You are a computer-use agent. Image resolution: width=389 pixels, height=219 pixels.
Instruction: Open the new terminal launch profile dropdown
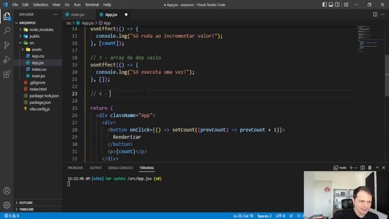coord(356,168)
